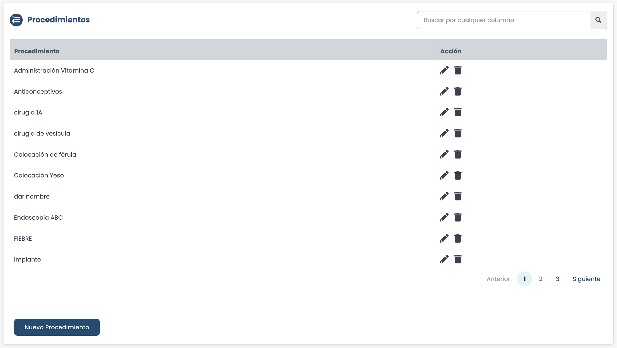Delete the Administración Vitamina C procedure
The width and height of the screenshot is (617, 348).
(458, 70)
